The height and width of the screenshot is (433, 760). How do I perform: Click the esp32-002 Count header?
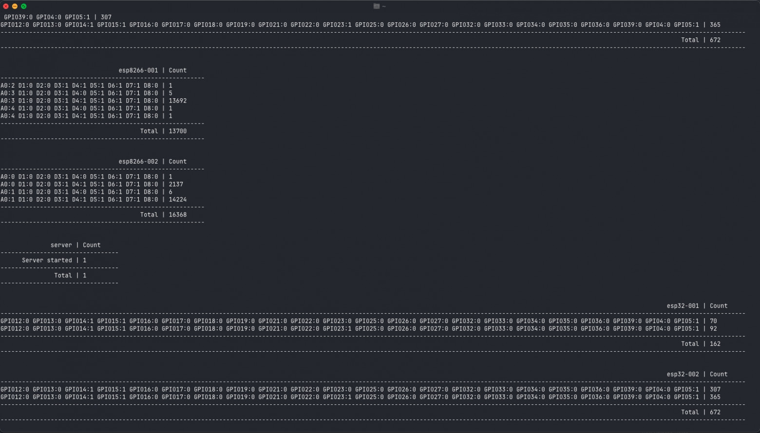click(x=697, y=375)
